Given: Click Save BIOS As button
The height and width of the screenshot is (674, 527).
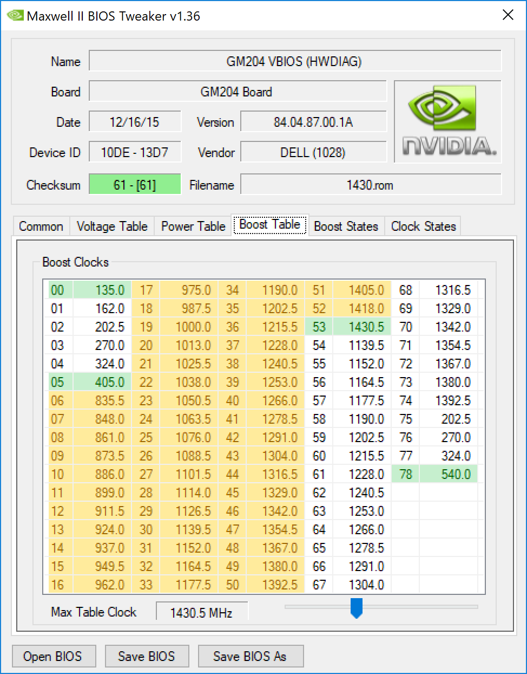Looking at the screenshot, I should [x=250, y=656].
